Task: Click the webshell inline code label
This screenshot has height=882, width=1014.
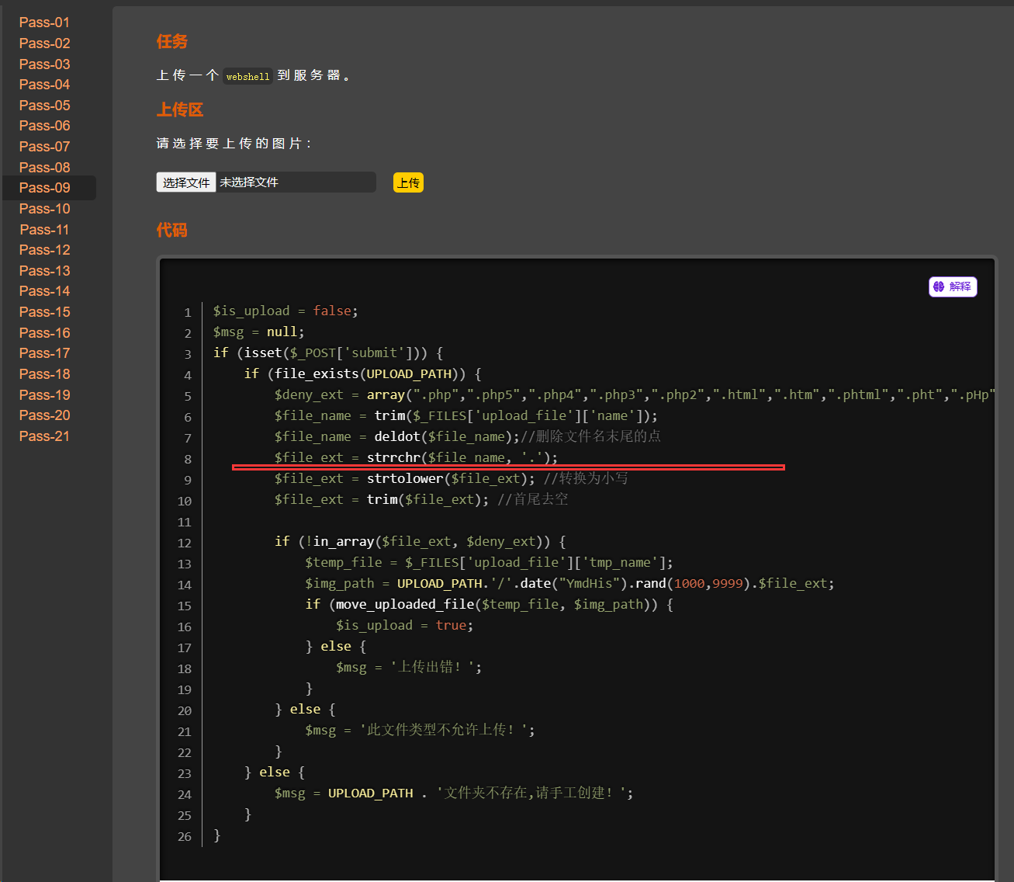Action: tap(247, 76)
